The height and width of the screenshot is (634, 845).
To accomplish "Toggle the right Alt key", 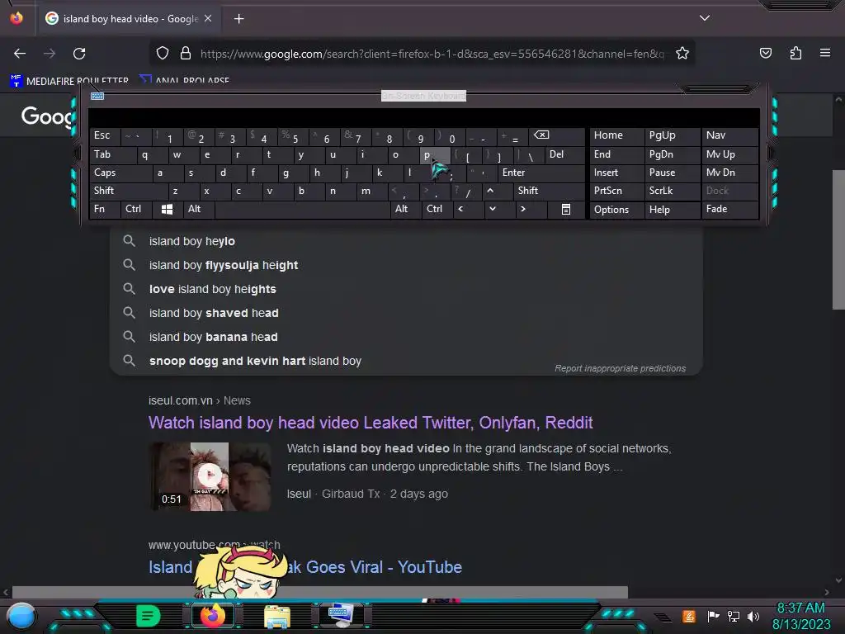I will tap(405, 209).
